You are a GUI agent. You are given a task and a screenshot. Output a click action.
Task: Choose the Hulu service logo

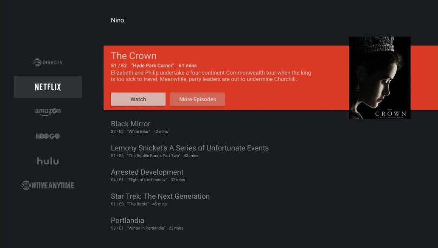coord(48,161)
